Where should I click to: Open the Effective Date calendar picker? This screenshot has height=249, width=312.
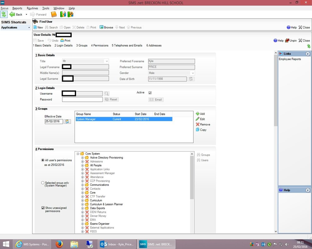point(67,121)
